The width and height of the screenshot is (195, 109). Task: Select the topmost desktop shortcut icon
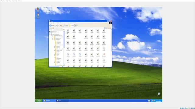click(38, 10)
